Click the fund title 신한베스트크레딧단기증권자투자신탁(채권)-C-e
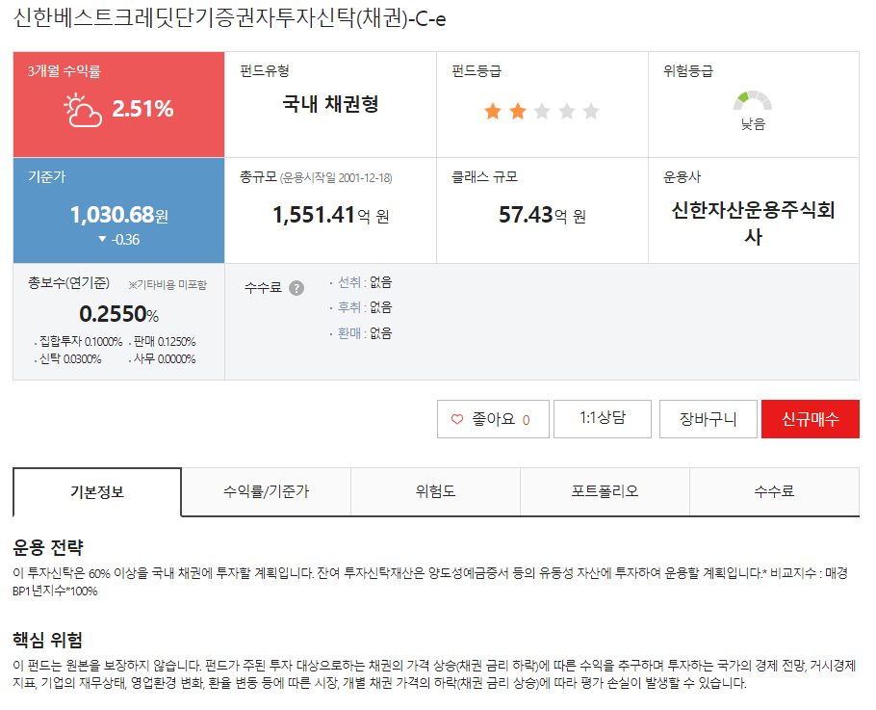Screen dimensions: 876x710 pyautogui.click(x=230, y=19)
